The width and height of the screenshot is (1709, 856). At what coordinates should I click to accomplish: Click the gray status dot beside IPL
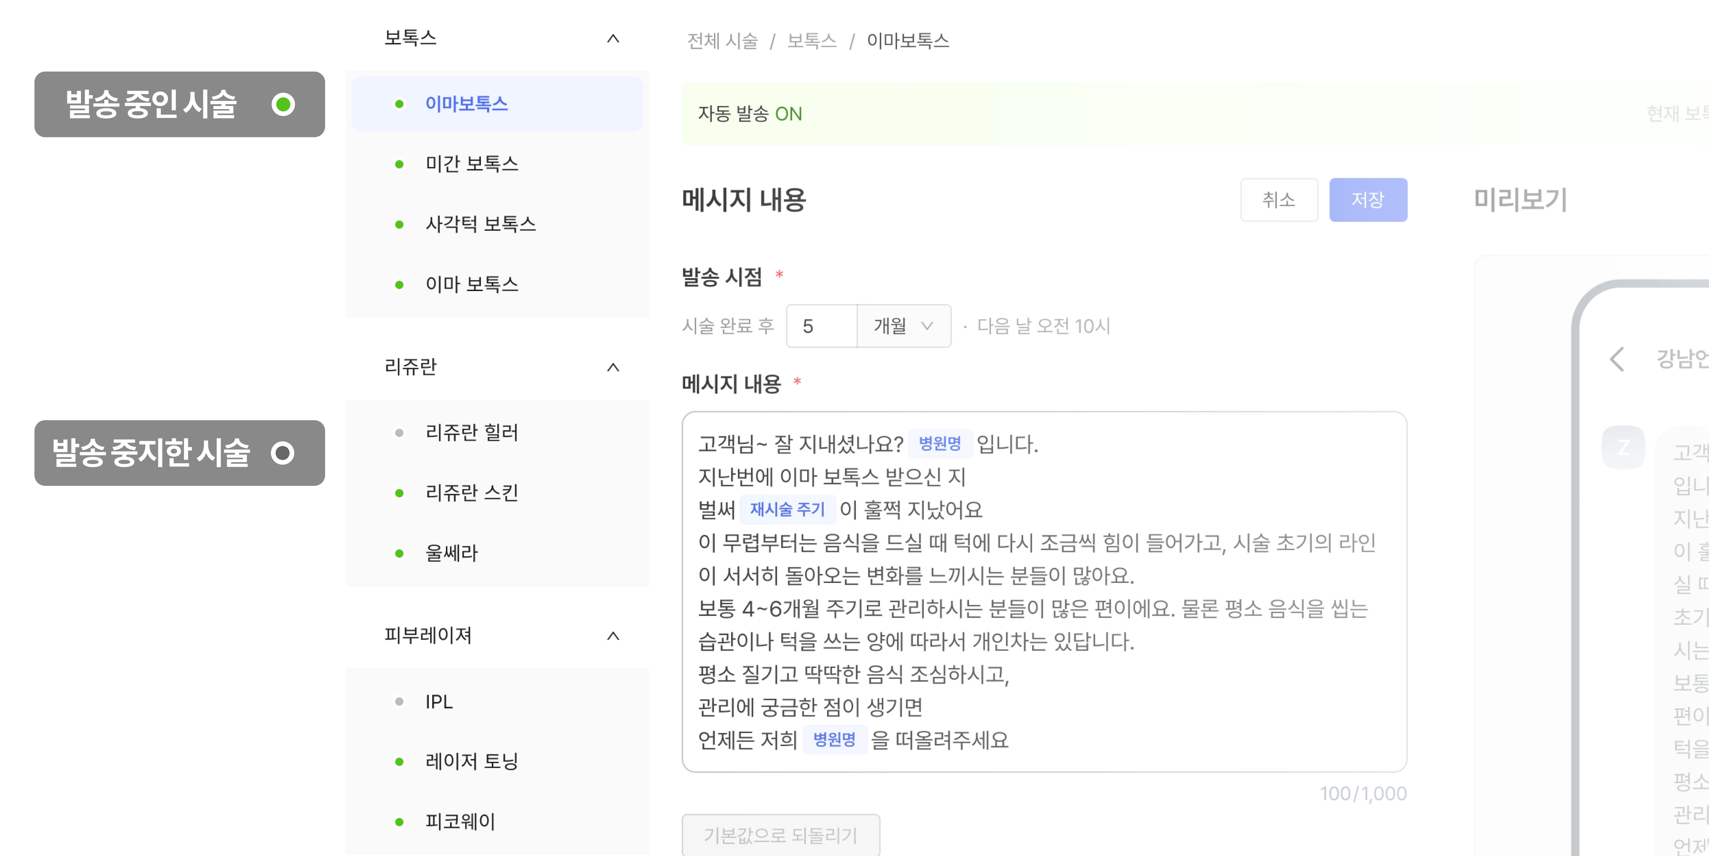399,702
